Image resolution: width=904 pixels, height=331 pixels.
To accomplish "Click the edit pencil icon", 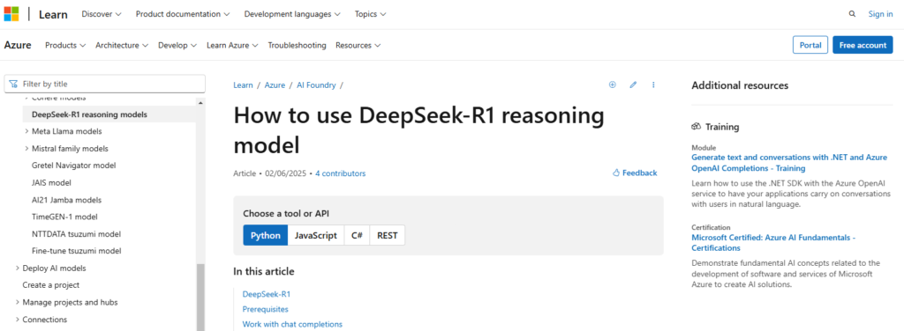I will pos(633,85).
